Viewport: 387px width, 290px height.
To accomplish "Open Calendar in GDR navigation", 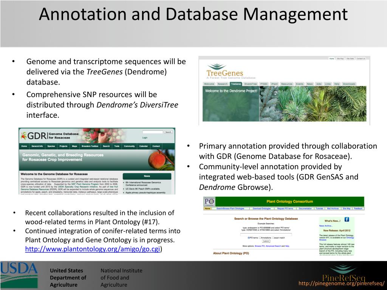I will tap(143, 146).
